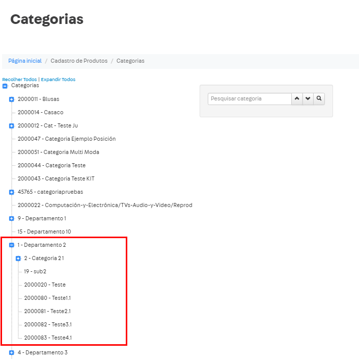Click the Recolher Todos link
The width and height of the screenshot is (359, 359).
[x=19, y=80]
